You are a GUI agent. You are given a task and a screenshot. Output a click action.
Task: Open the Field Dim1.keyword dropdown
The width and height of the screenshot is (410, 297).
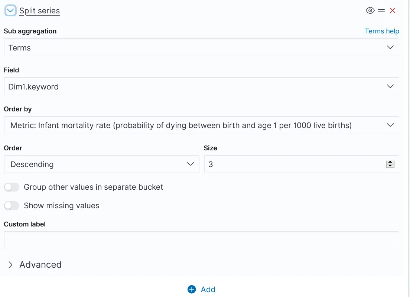[201, 86]
